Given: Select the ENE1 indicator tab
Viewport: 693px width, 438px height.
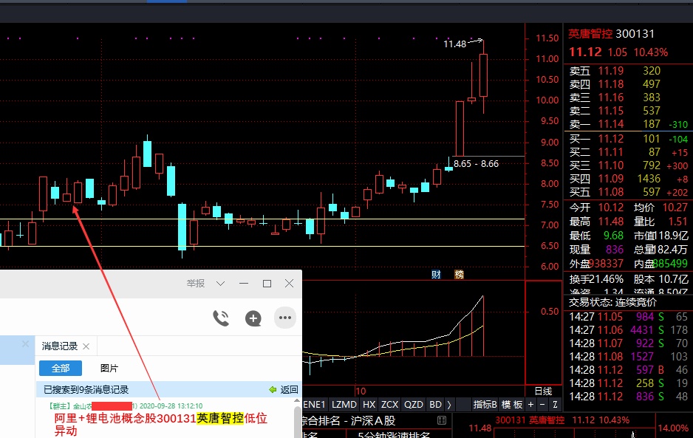Looking at the screenshot, I should [314, 405].
